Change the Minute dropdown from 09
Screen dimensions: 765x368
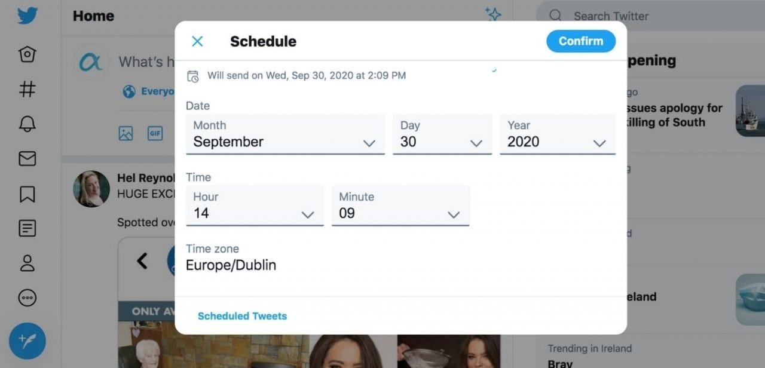(x=400, y=213)
